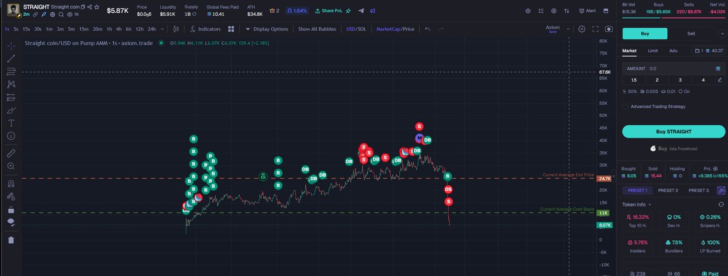
Task: Open the Share PnL button
Action: [328, 11]
